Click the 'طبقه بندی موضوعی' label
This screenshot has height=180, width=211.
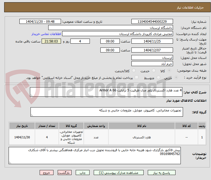coord(192,71)
